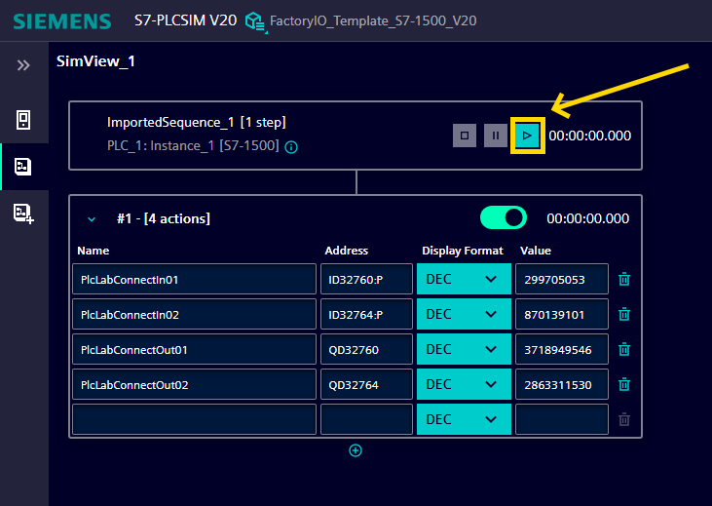Click value field 299705053
712x506 pixels.
pos(562,279)
